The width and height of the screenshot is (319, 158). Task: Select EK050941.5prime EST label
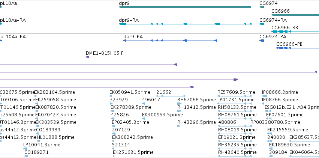click(x=130, y=92)
